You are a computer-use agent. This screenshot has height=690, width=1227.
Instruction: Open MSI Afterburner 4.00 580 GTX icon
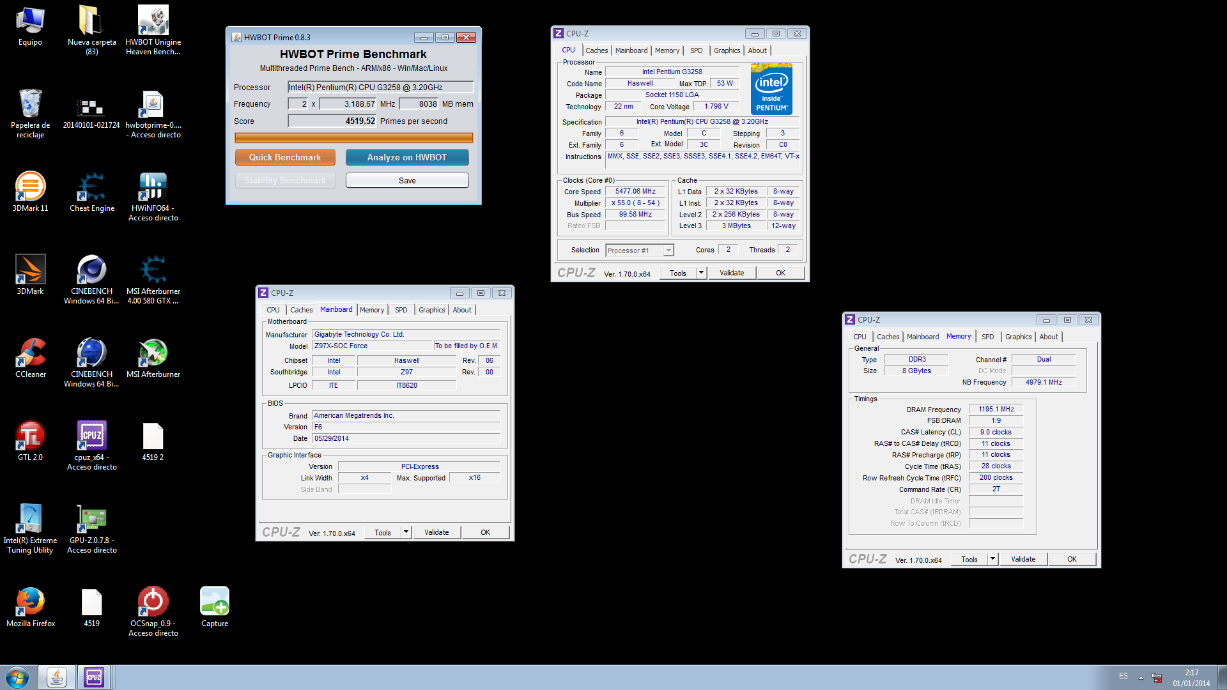[153, 279]
